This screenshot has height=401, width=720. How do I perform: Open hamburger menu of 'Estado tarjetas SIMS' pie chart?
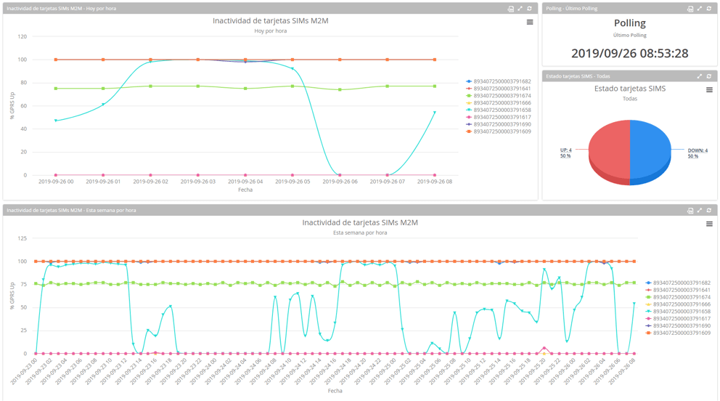click(709, 90)
